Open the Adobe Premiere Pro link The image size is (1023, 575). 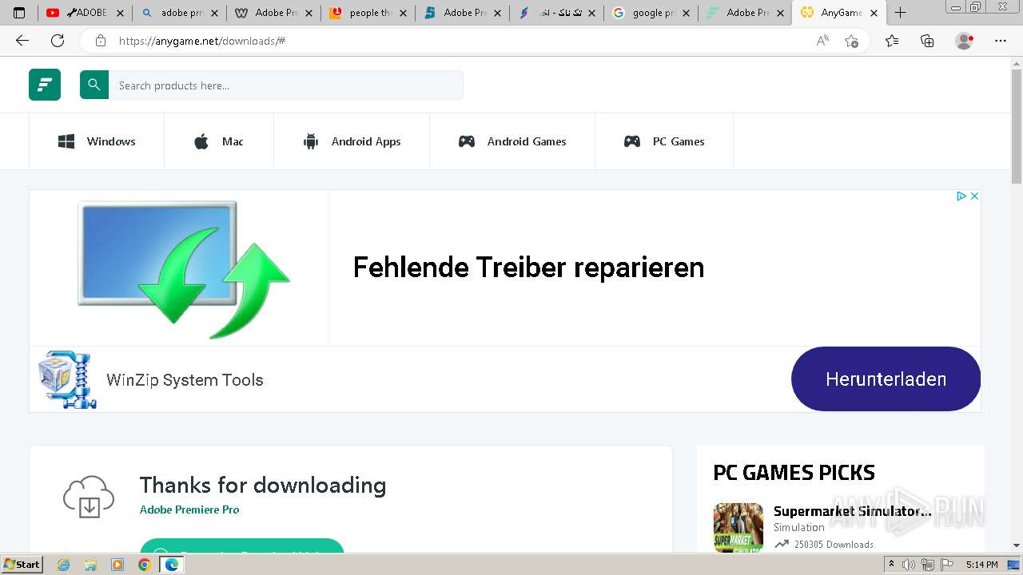189,510
